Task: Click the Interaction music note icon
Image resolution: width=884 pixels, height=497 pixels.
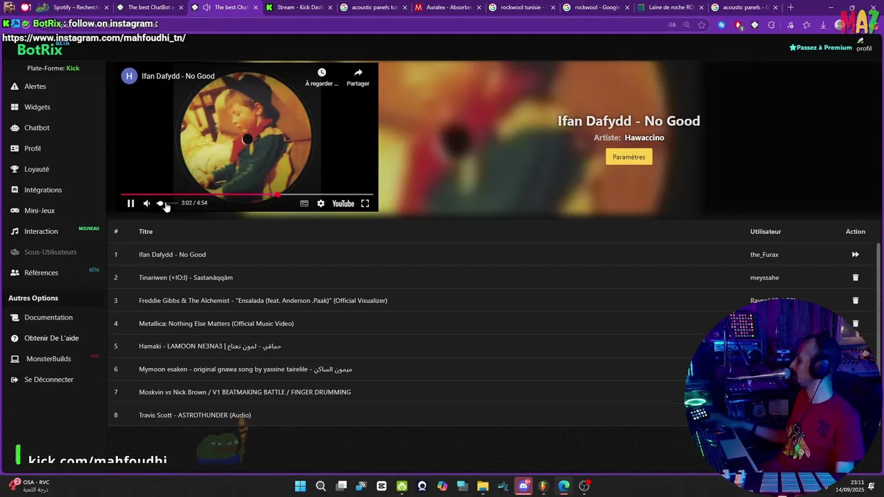Action: [15, 231]
